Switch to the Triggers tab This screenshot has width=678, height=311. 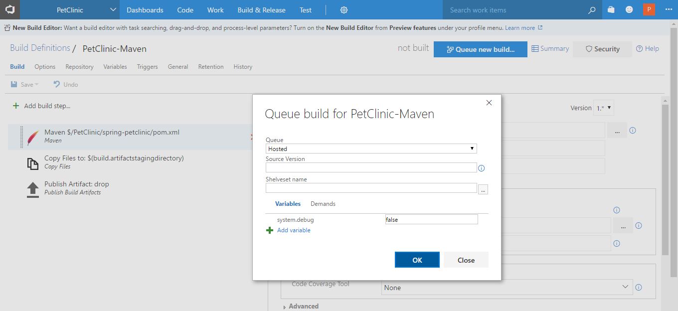pos(148,67)
